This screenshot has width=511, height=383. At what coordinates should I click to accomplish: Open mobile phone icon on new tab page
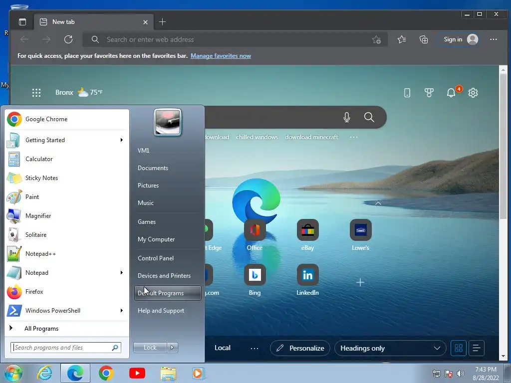point(407,93)
